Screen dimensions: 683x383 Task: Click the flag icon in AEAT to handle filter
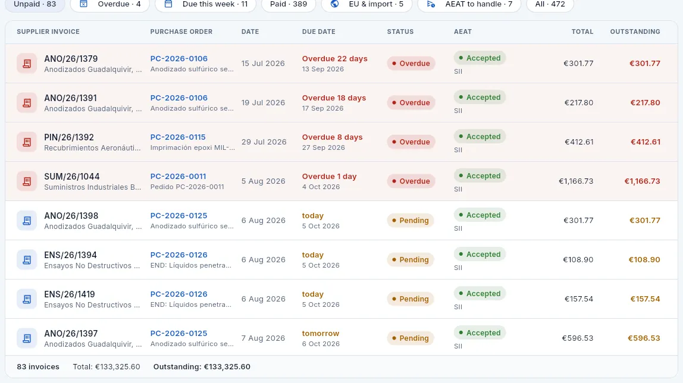click(431, 4)
